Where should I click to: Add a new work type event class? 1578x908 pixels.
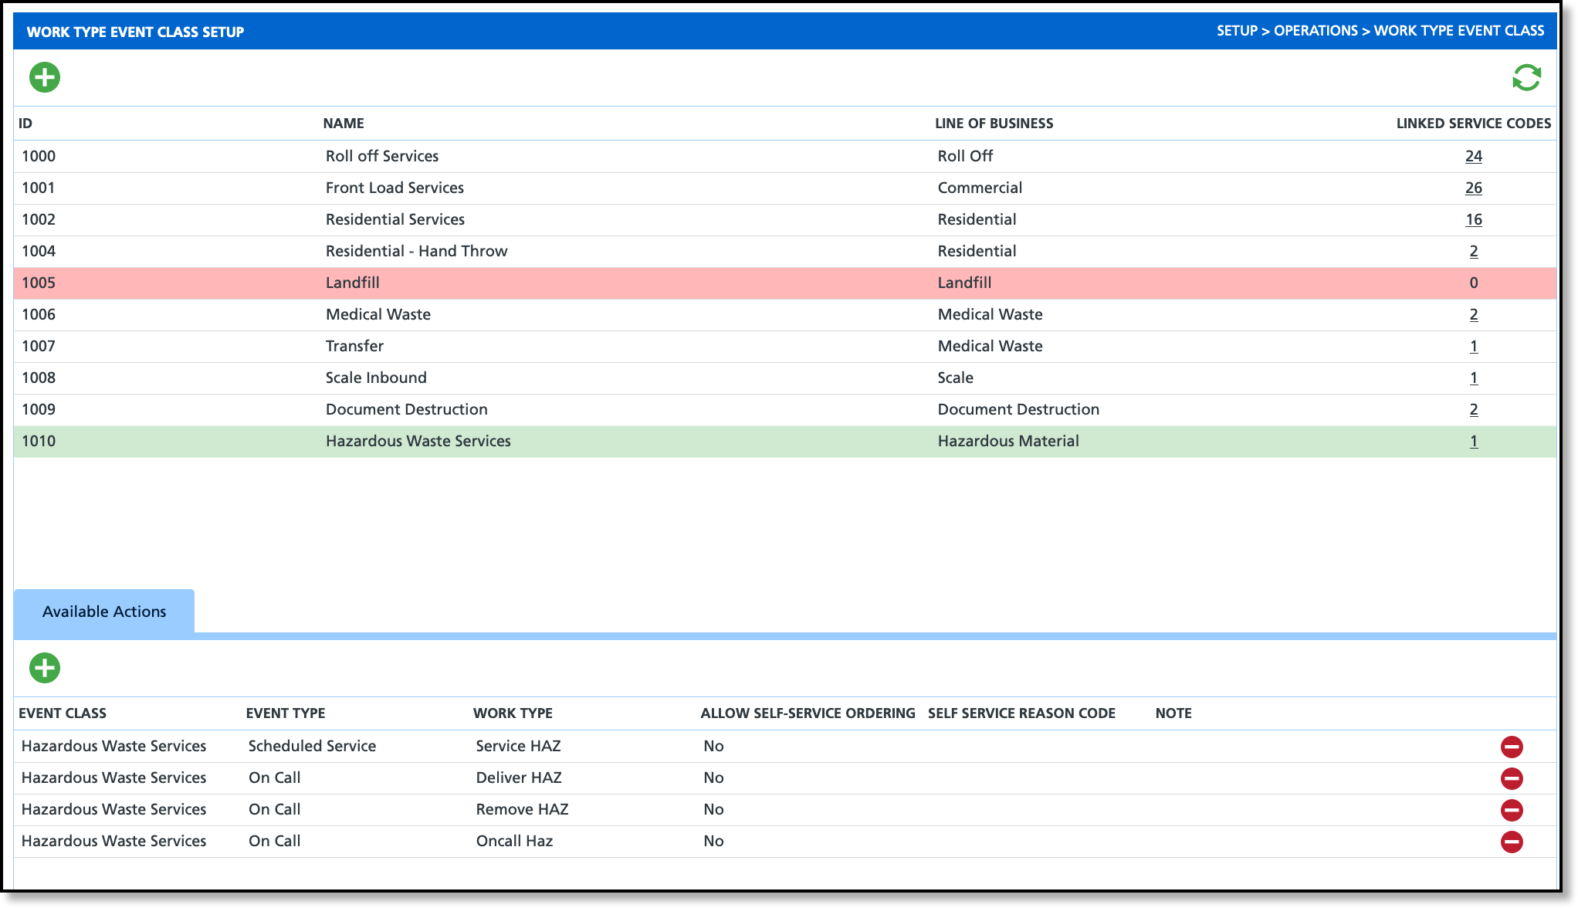(x=45, y=77)
